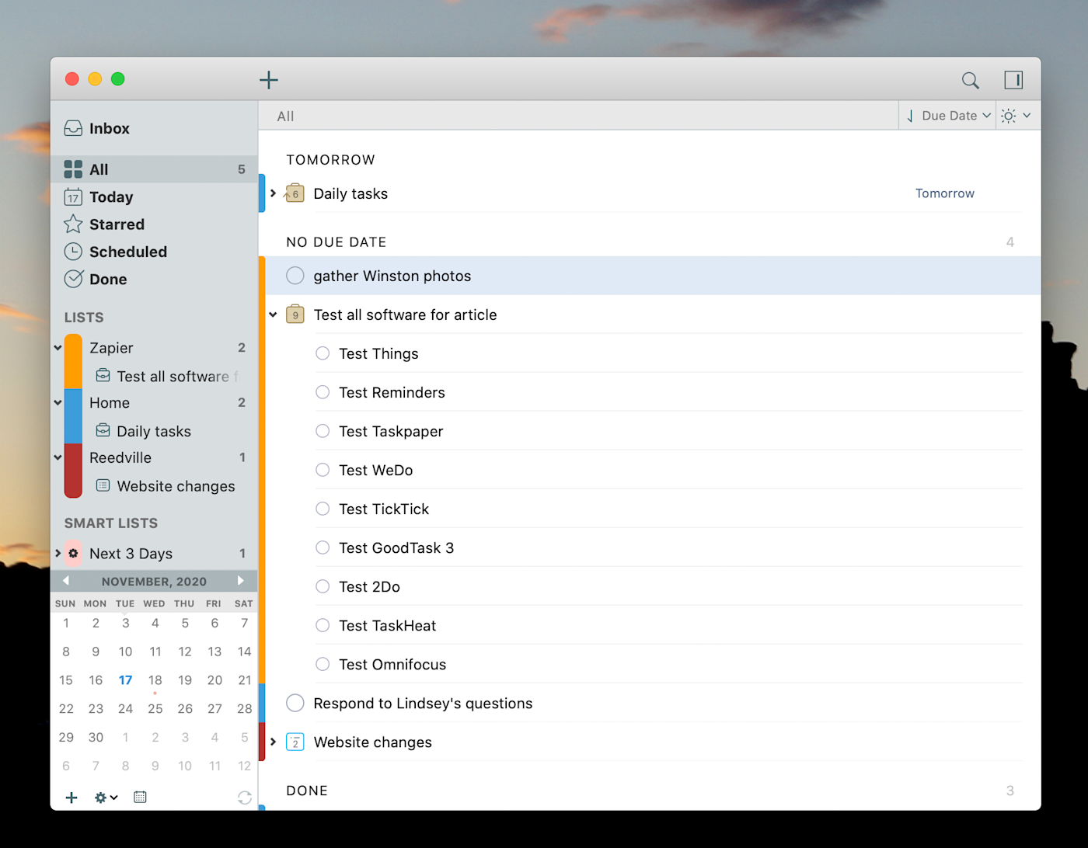Select November 17 in the calendar

coord(125,680)
